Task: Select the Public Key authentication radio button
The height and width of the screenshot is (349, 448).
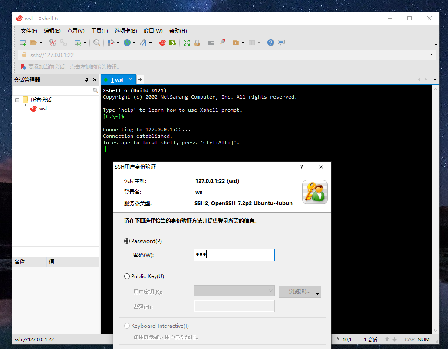Action: pyautogui.click(x=127, y=276)
